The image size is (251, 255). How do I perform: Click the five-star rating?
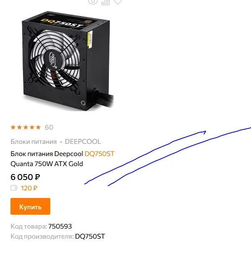[26, 127]
